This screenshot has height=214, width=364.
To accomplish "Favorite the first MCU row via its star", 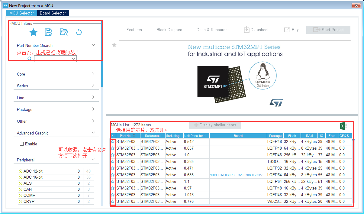I will coord(113,141).
